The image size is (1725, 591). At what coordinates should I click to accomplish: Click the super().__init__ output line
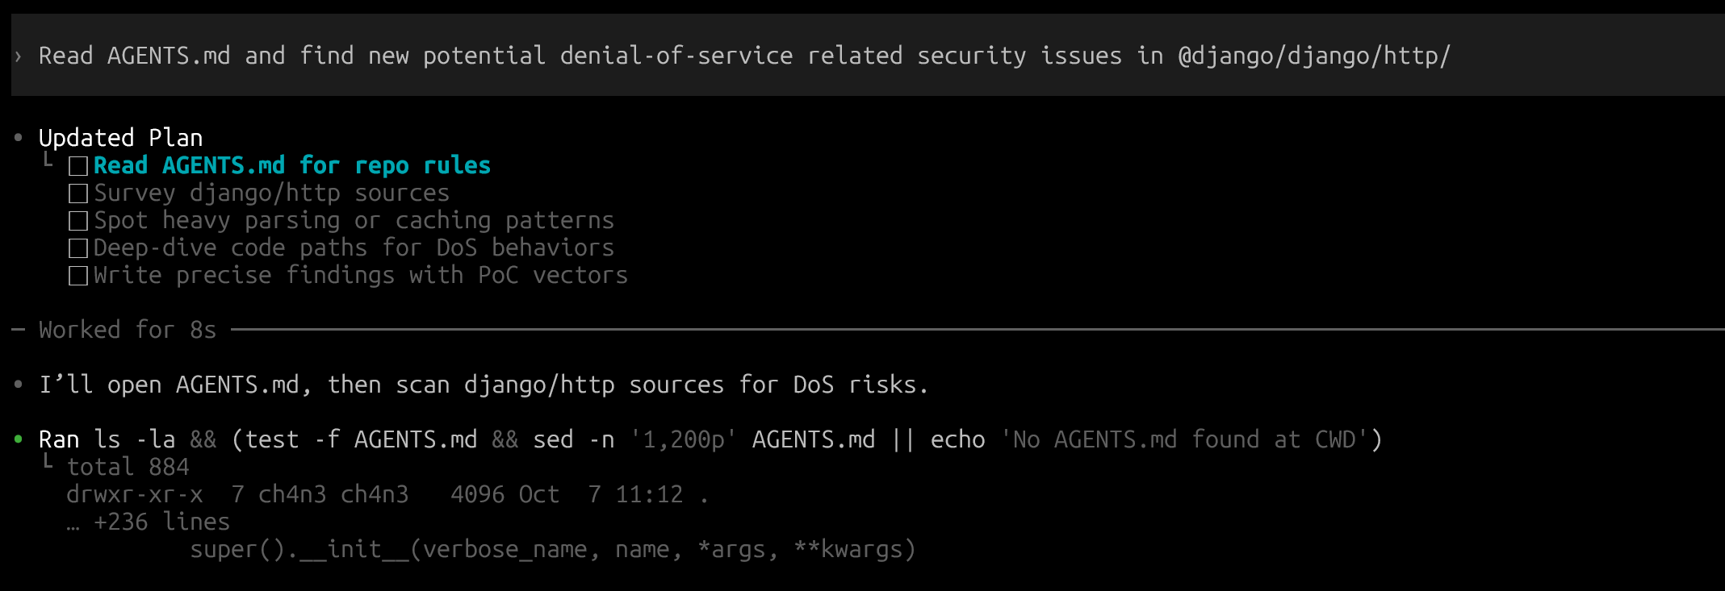552,550
